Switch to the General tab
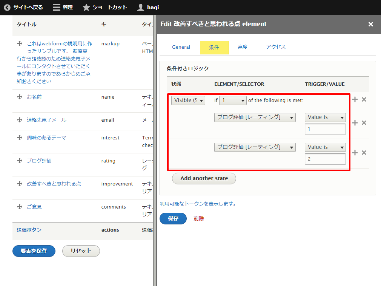This screenshot has width=381, height=286. [181, 47]
